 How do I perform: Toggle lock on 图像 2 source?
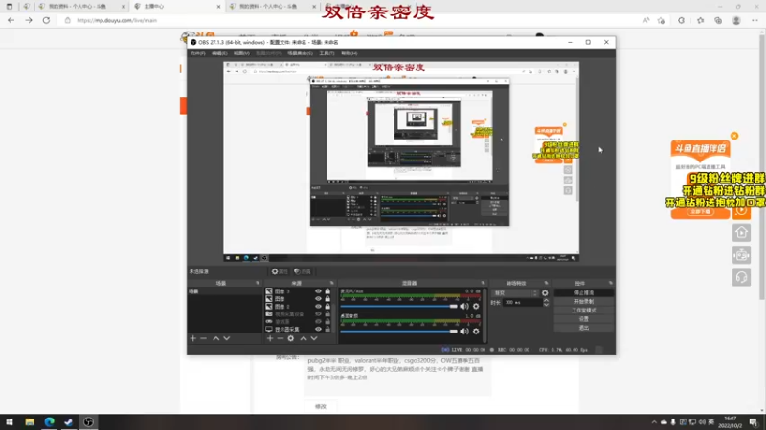point(327,307)
